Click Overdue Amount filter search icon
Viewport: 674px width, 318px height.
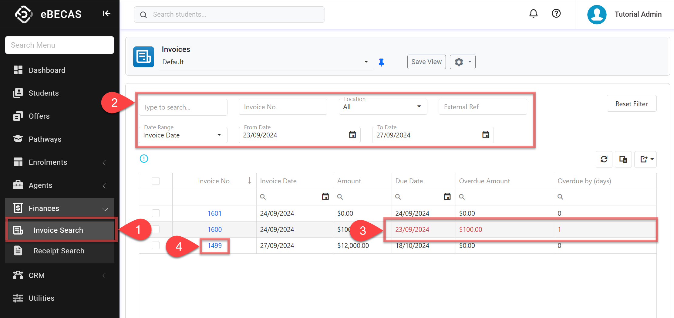click(462, 197)
